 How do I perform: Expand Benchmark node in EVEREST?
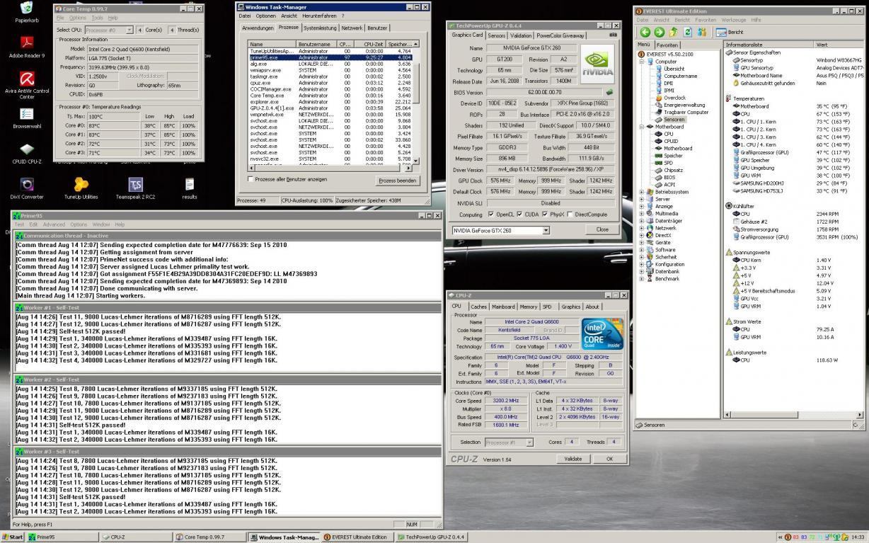642,279
